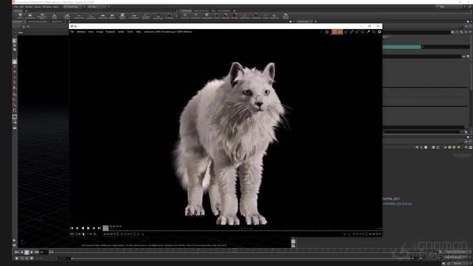Jump to first frame in MPlay
Image resolution: width=473 pixels, height=266 pixels.
[x=72, y=228]
